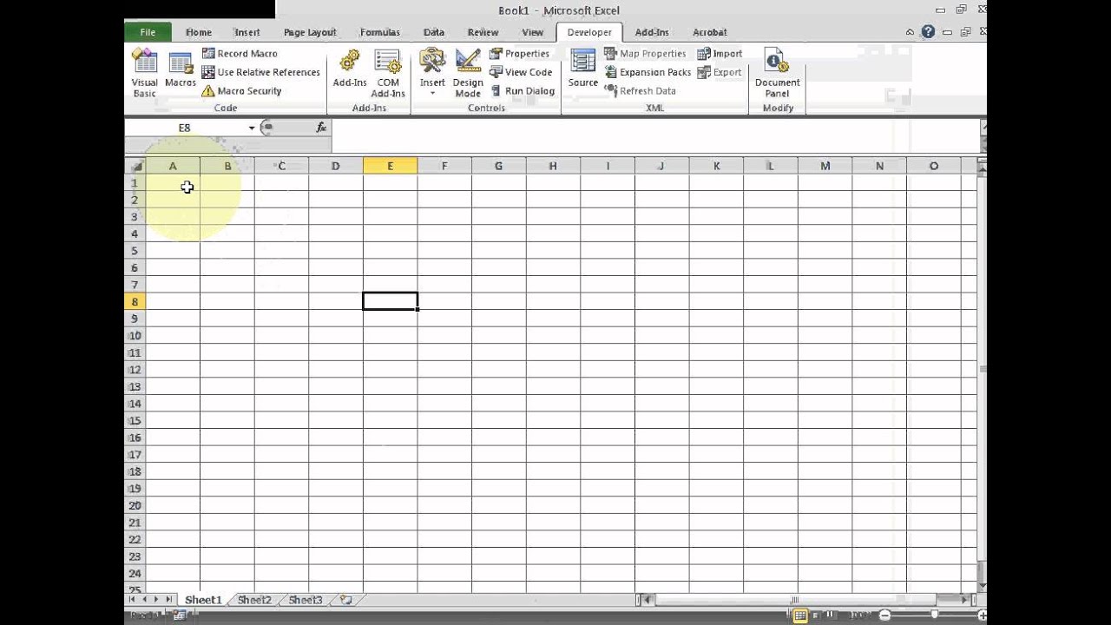The width and height of the screenshot is (1111, 625).
Task: Expand the Name Box dropdown
Action: point(252,128)
